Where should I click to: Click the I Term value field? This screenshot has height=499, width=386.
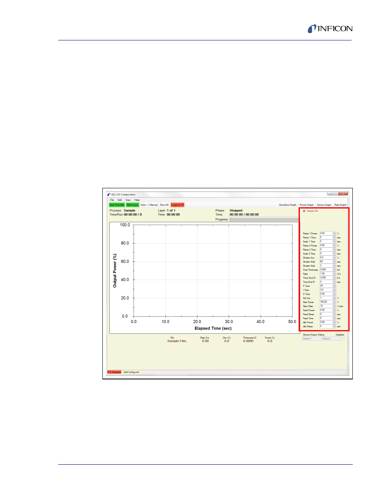point(326,290)
